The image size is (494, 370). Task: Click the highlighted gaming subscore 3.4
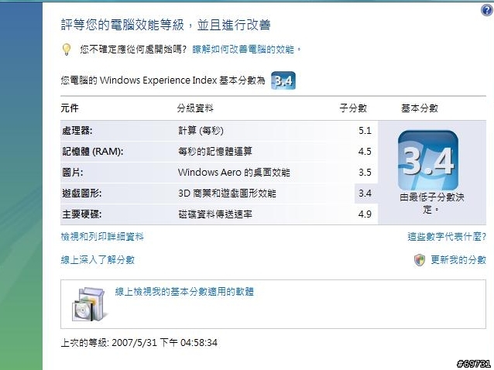[365, 193]
